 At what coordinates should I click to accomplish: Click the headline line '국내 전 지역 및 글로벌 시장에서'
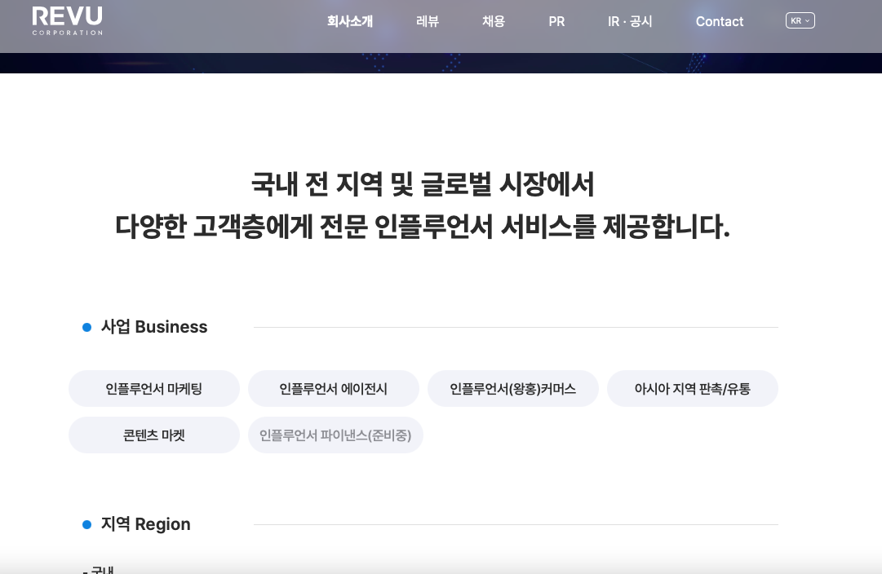pos(423,183)
